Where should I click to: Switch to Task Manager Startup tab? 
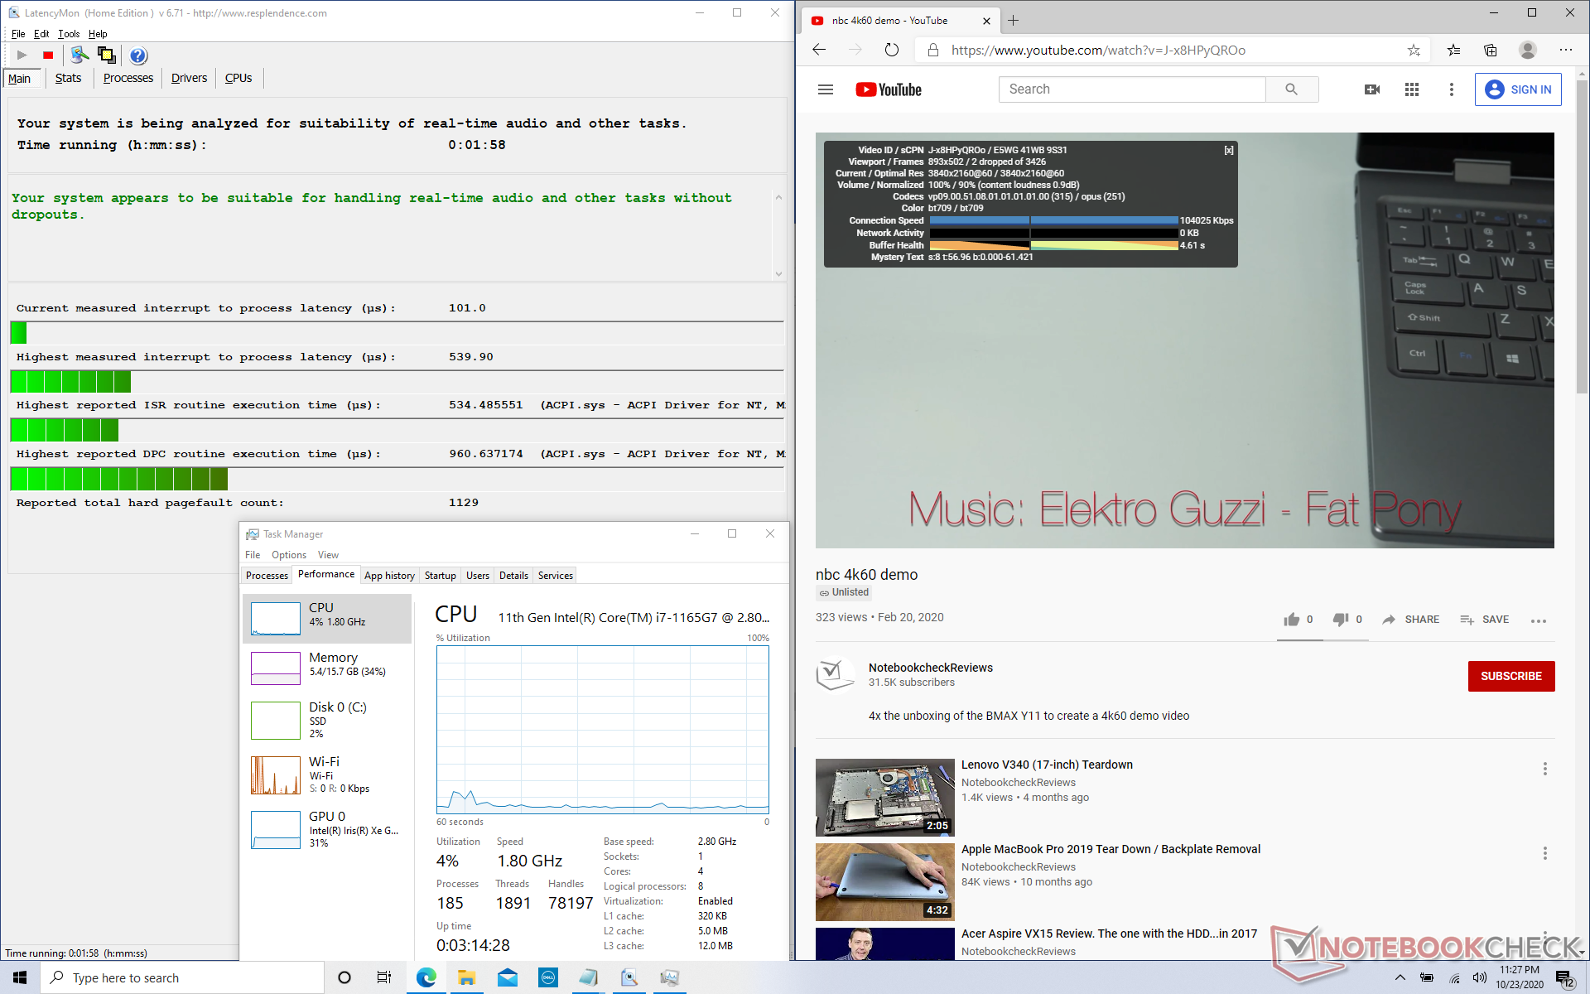tap(441, 576)
